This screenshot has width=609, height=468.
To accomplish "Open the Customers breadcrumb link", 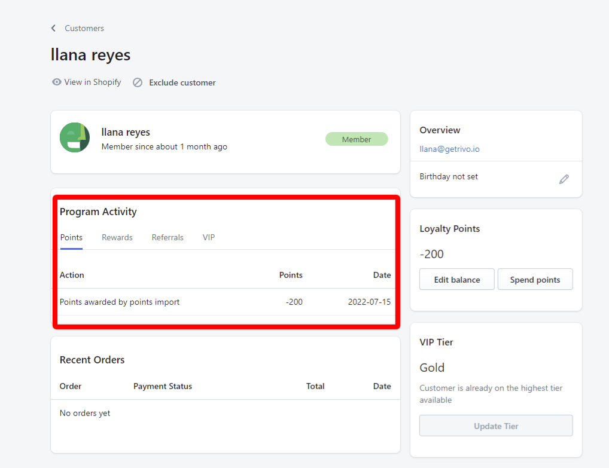I will (x=84, y=28).
